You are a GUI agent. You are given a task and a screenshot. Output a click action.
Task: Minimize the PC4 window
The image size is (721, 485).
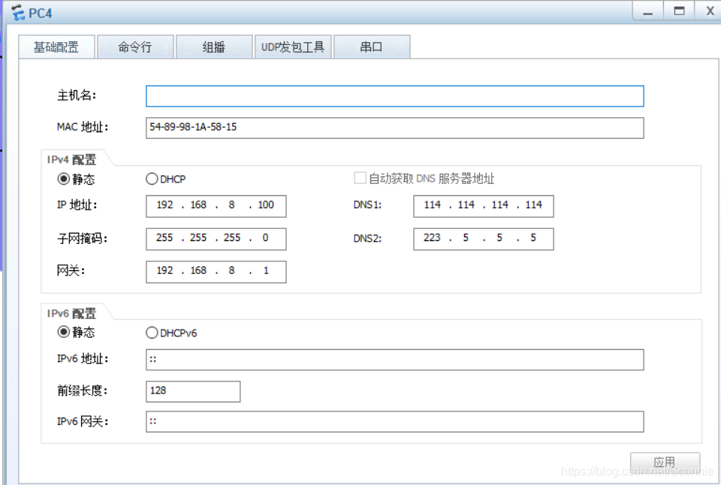tap(648, 11)
